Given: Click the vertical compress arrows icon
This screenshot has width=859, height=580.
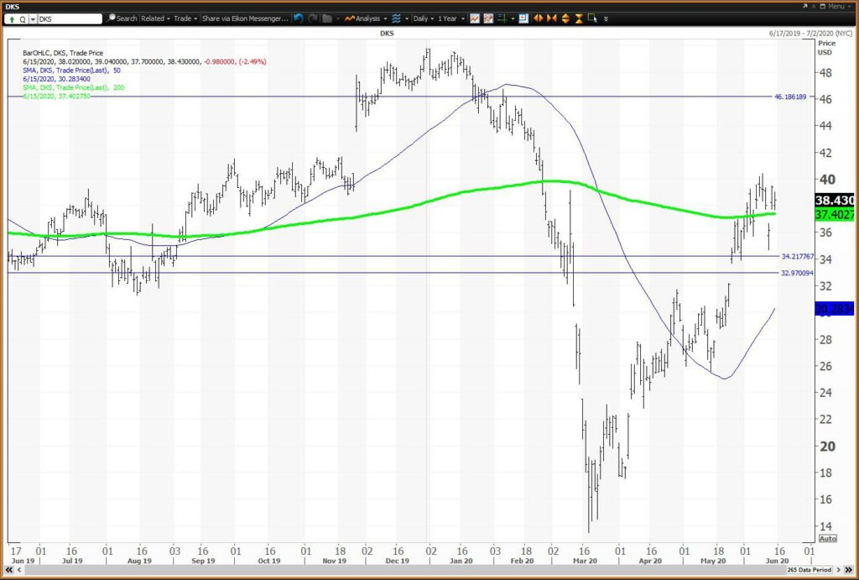Looking at the screenshot, I should (x=579, y=18).
